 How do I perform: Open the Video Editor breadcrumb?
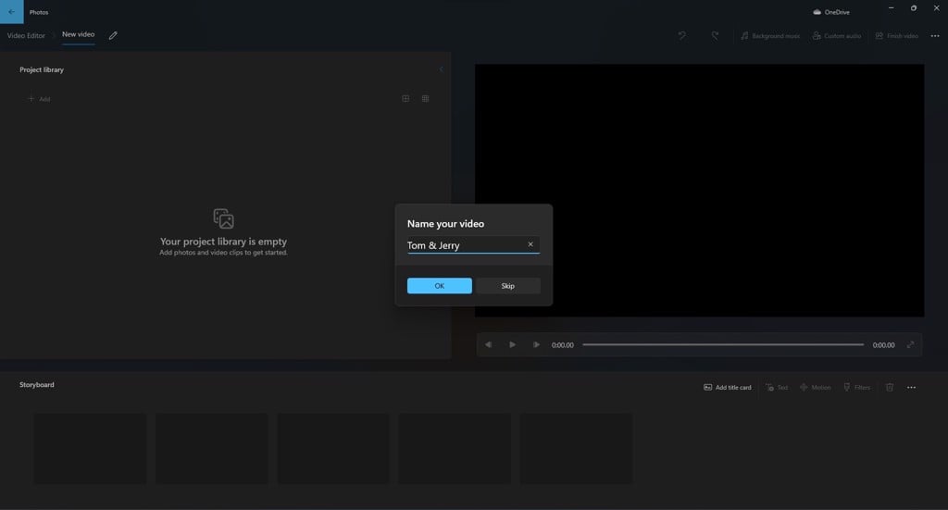click(26, 36)
